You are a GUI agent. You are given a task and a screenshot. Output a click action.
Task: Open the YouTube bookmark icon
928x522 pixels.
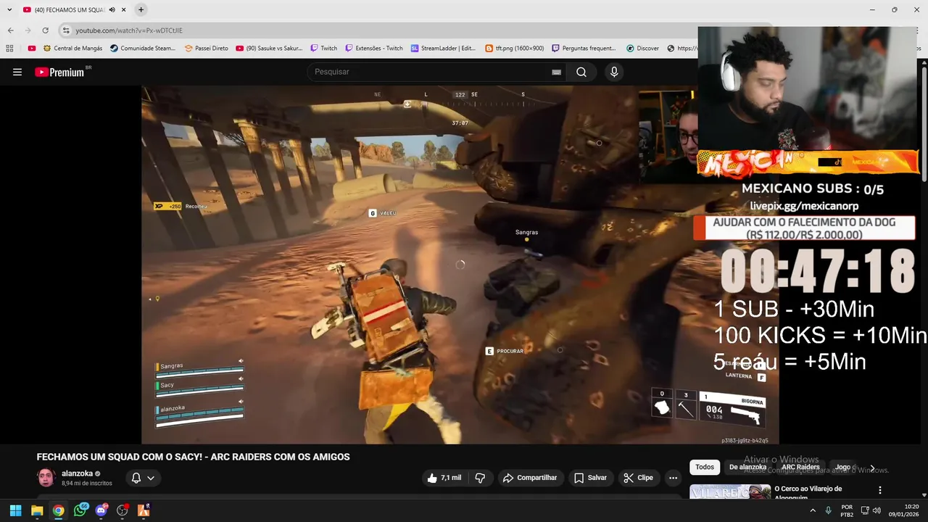click(32, 48)
